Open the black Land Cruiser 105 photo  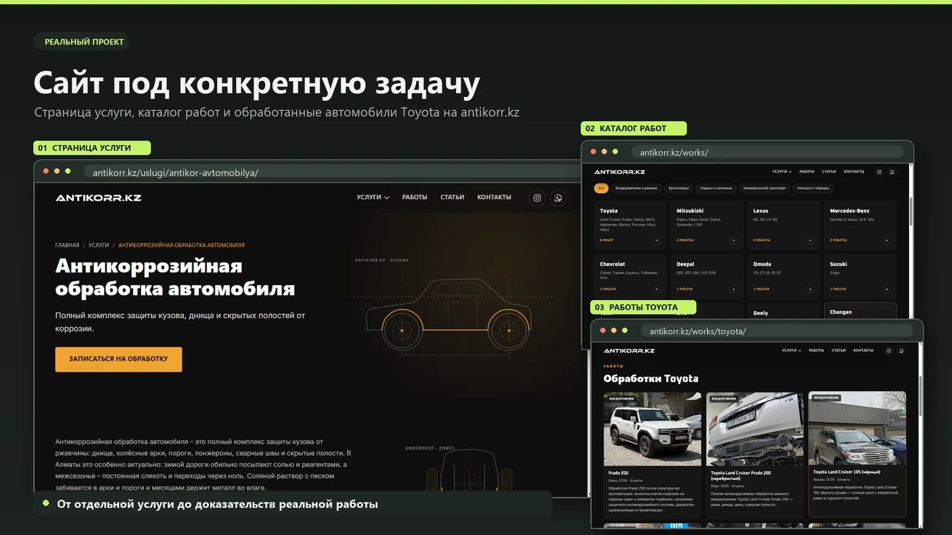[857, 429]
